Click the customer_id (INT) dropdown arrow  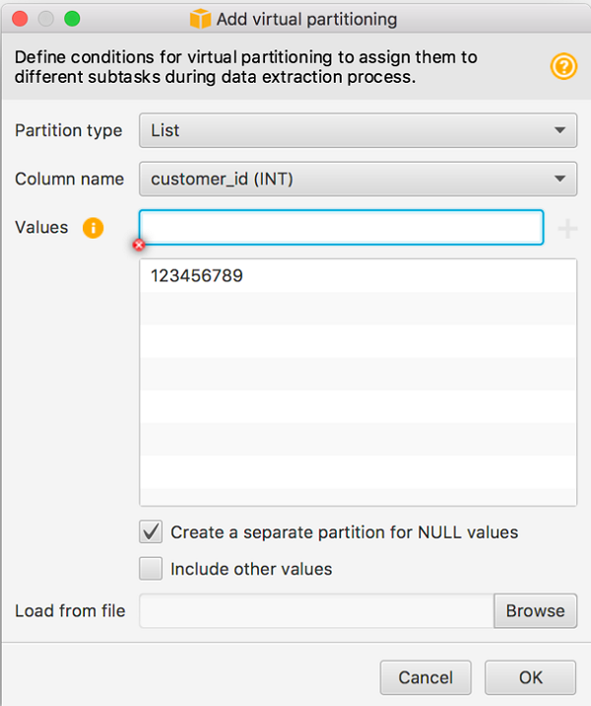pyautogui.click(x=559, y=178)
